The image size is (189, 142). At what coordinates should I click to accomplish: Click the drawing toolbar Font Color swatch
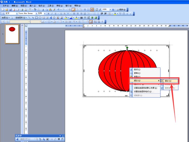click(x=76, y=18)
